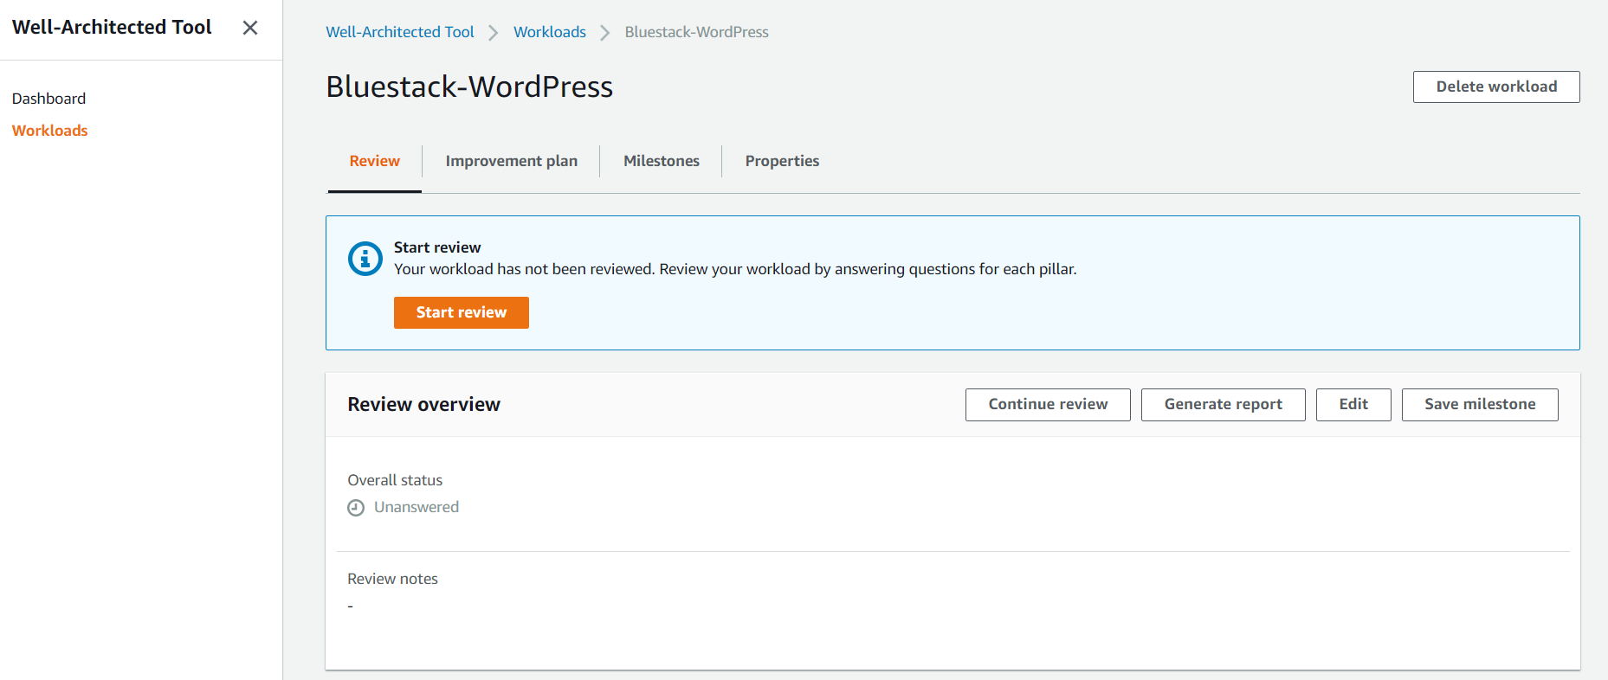Viewport: 1608px width, 680px height.
Task: Click the Unanswered status text
Action: tap(417, 507)
